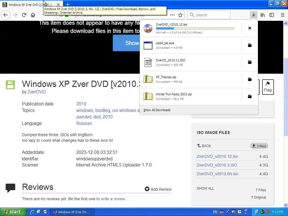Click the EN language indicator
Screen dimensions: 288x216
[x=215, y=212]
